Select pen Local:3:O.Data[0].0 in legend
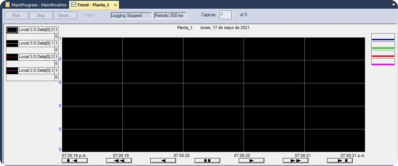The width and height of the screenshot is (398, 166). click(x=36, y=30)
